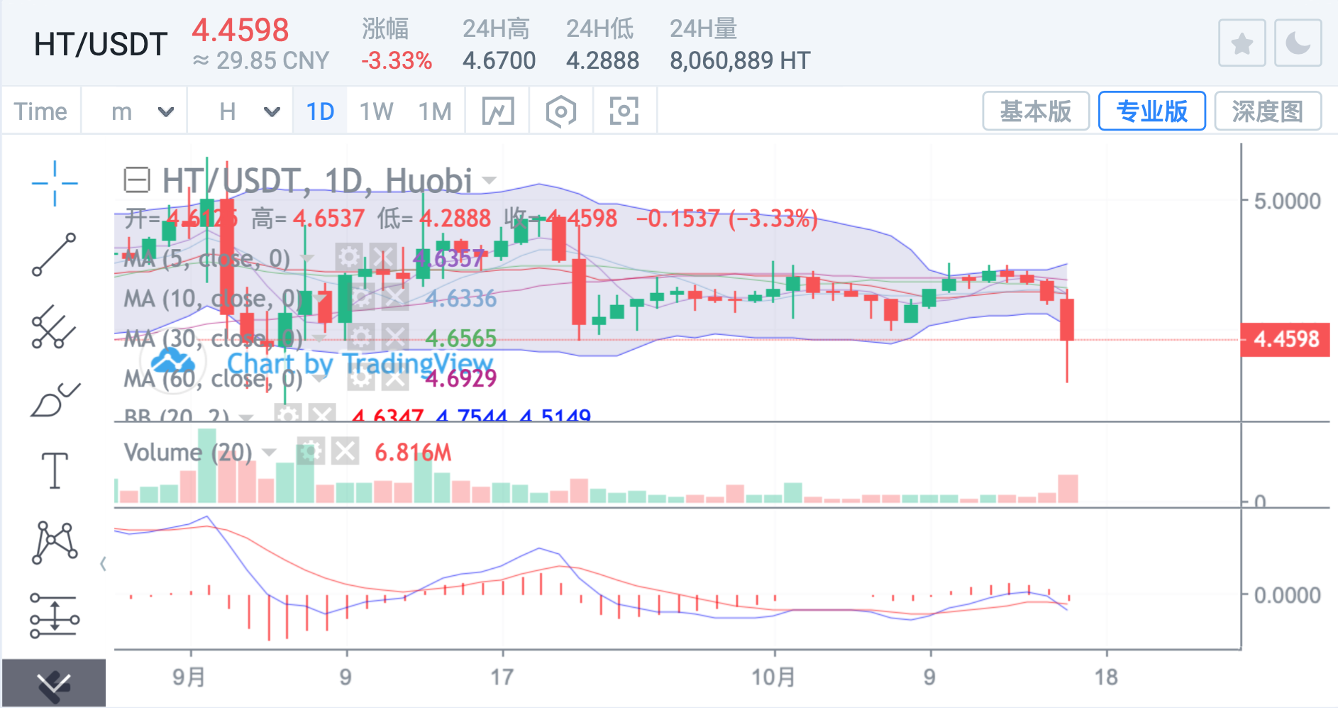1338x708 pixels.
Task: Collapse the indicator legend box icon
Action: (137, 180)
